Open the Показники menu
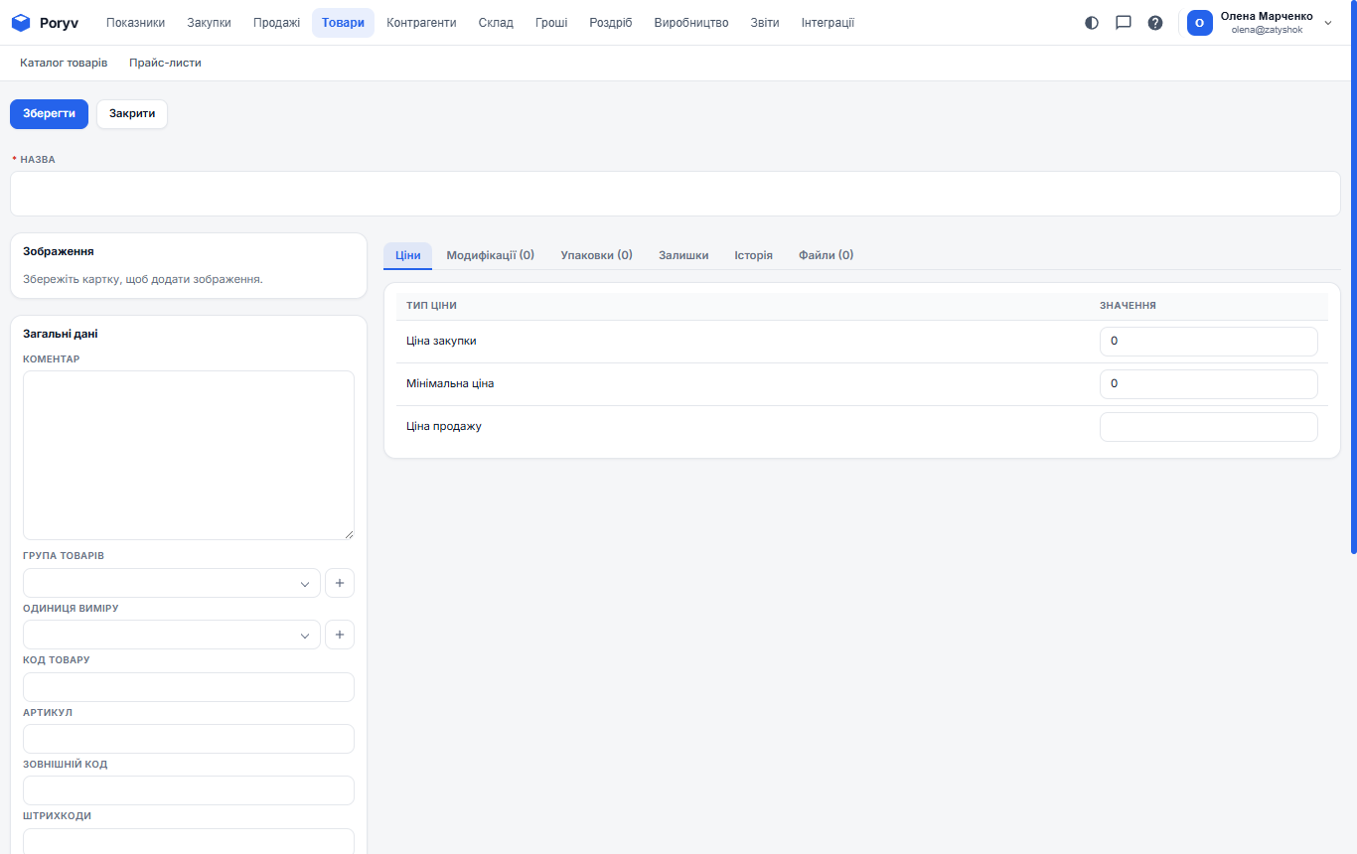The height and width of the screenshot is (854, 1357). point(135,23)
